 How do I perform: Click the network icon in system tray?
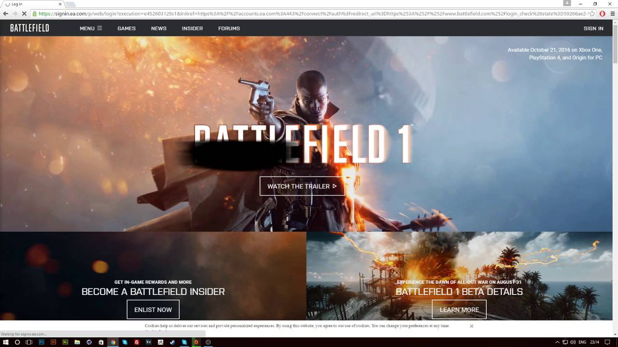coord(565,342)
